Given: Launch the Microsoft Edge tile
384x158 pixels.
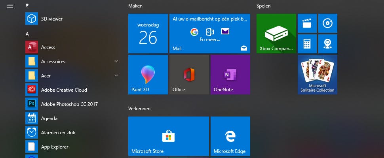Looking at the screenshot, I should coord(230,136).
